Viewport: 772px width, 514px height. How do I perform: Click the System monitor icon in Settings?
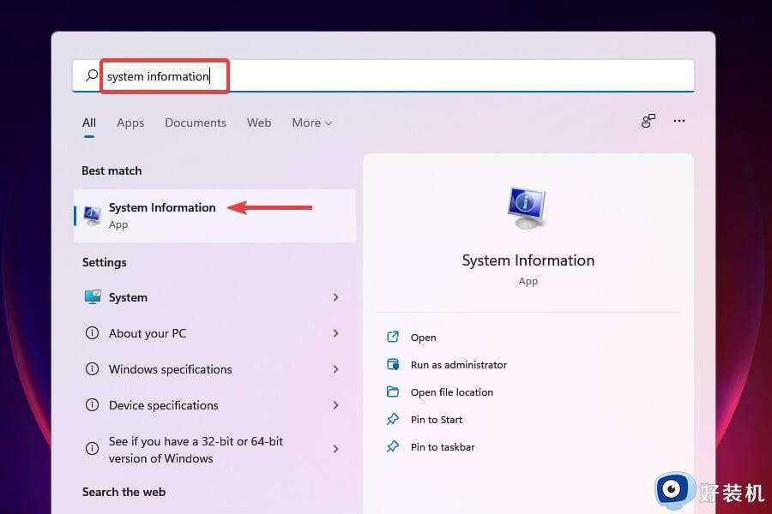click(x=93, y=297)
